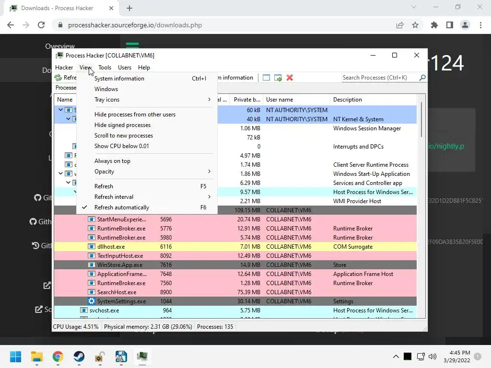Open Steam from the taskbar

click(x=79, y=356)
